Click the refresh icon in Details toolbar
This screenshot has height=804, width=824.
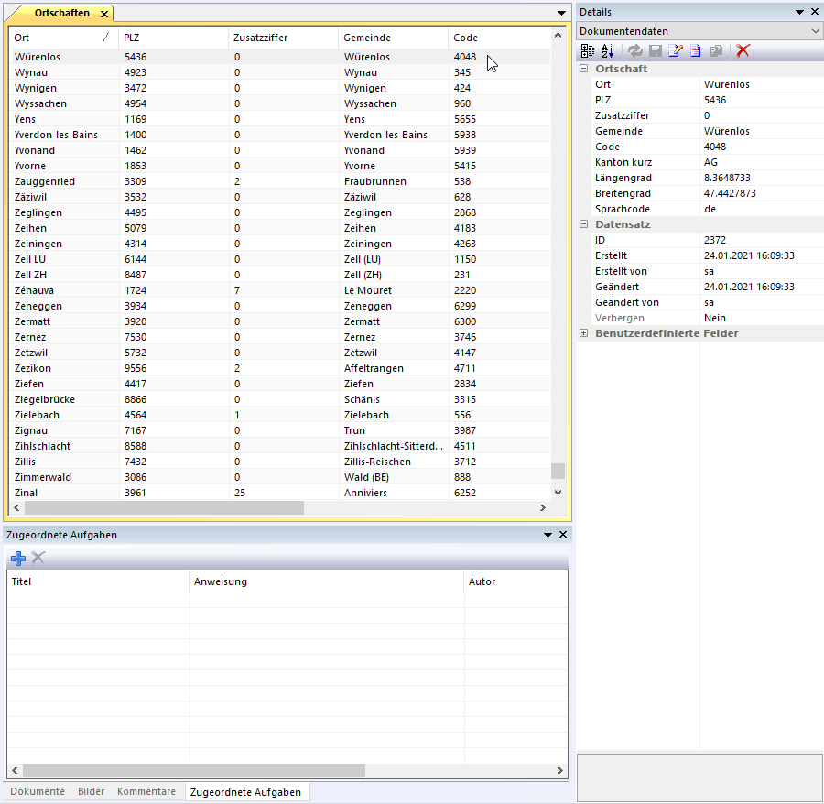coord(636,51)
